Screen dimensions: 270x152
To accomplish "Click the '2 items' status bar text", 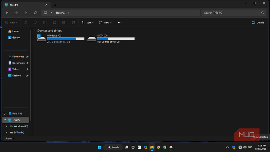I will (8, 138).
